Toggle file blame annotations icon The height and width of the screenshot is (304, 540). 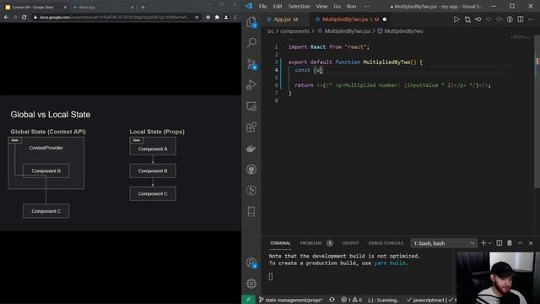pyautogui.click(x=510, y=19)
